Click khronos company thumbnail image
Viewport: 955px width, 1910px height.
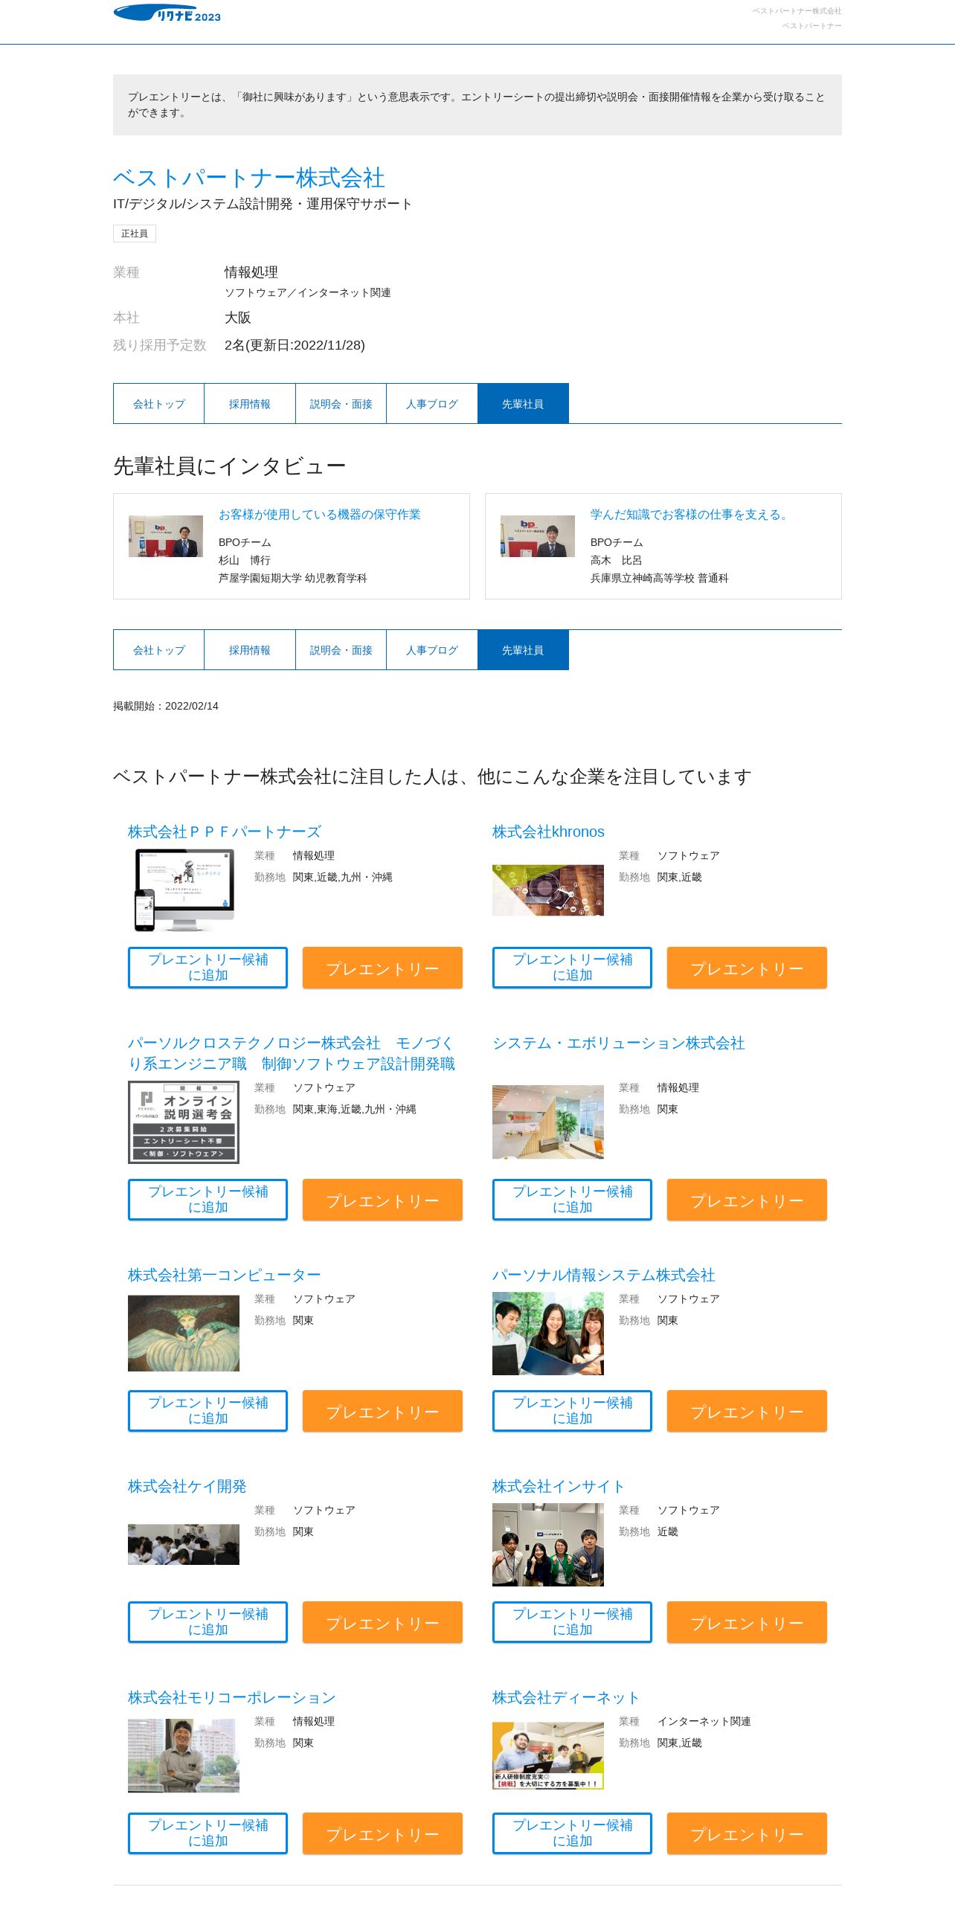548,890
